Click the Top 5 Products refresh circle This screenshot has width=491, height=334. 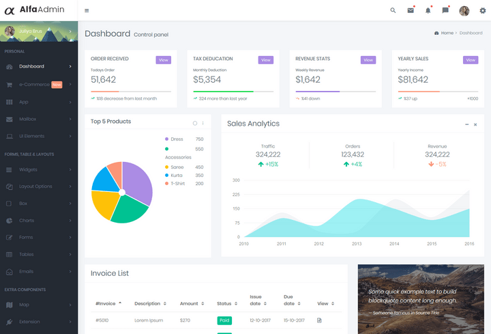tap(195, 123)
